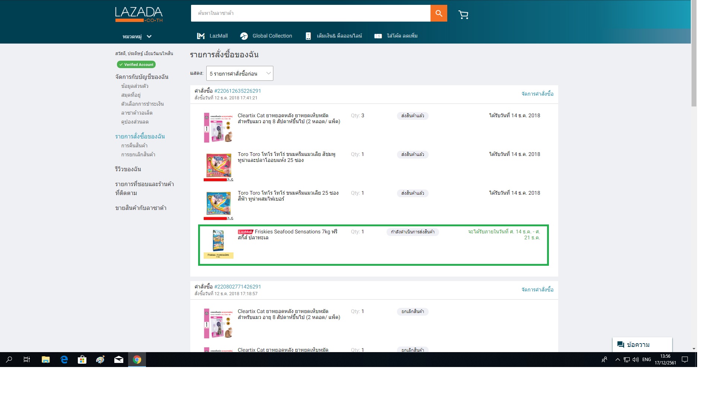
Task: Click the LAZADA logo
Action: coord(139,15)
